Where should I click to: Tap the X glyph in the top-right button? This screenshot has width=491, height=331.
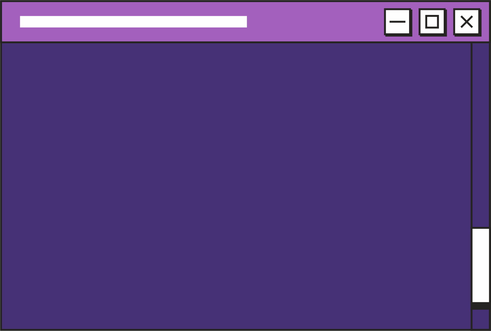(x=466, y=22)
